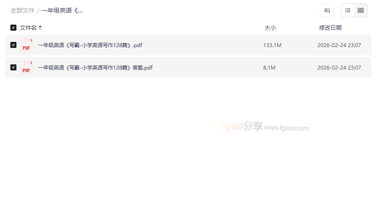Sort by the 修改日期 column header
378x222 pixels.
[330, 28]
